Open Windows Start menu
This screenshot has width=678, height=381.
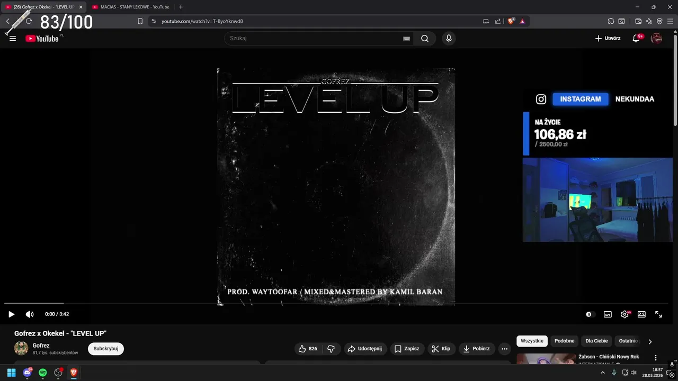click(11, 373)
